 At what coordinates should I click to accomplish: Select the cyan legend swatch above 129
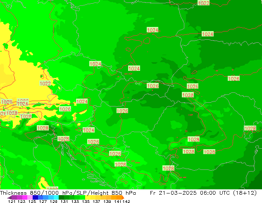(x=56, y=197)
